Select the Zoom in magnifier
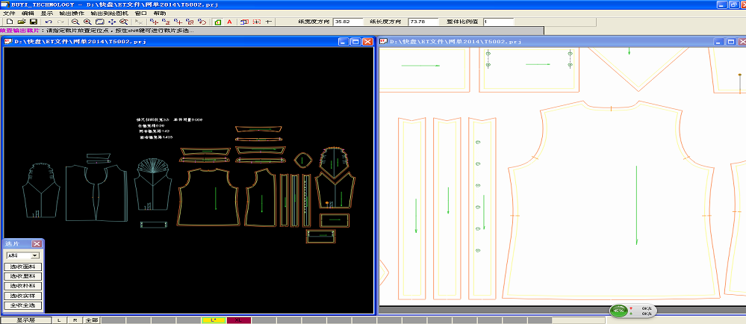 coord(87,22)
